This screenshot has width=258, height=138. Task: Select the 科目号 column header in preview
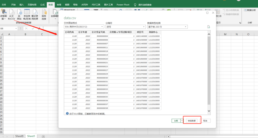[141, 32]
